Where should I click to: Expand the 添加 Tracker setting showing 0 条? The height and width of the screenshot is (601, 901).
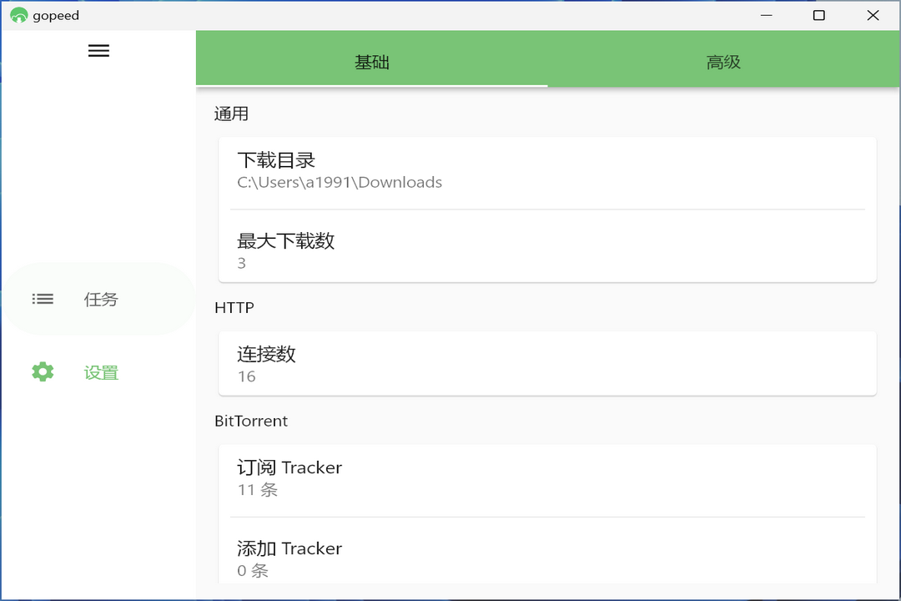pyautogui.click(x=547, y=558)
